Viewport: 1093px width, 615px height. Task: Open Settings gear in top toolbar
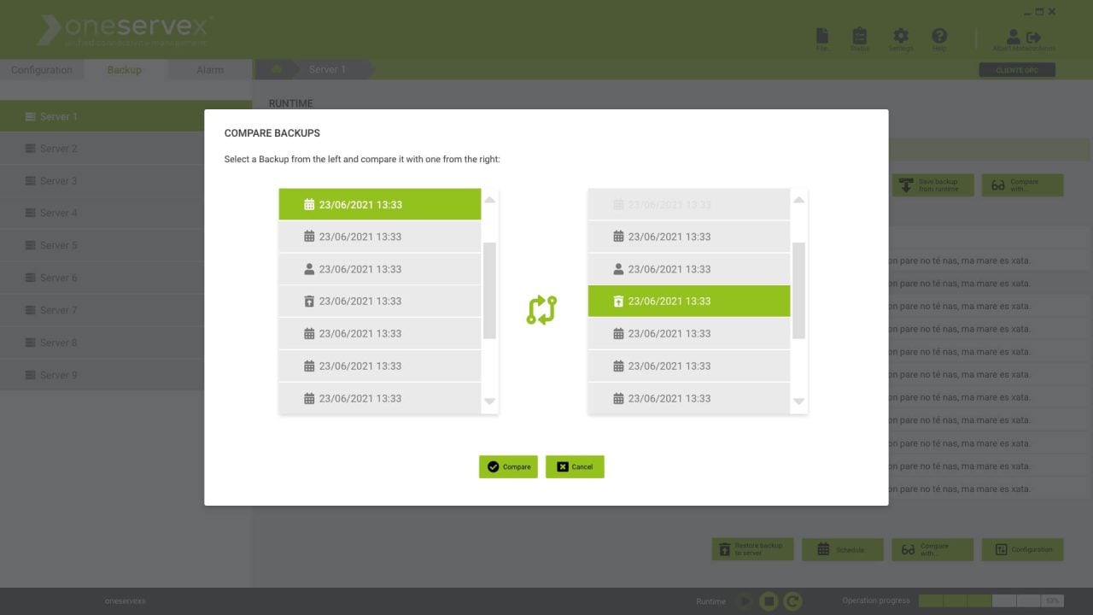pyautogui.click(x=900, y=36)
